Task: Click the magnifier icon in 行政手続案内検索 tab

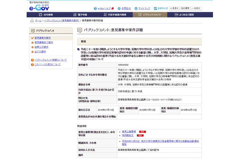Action: (105, 15)
